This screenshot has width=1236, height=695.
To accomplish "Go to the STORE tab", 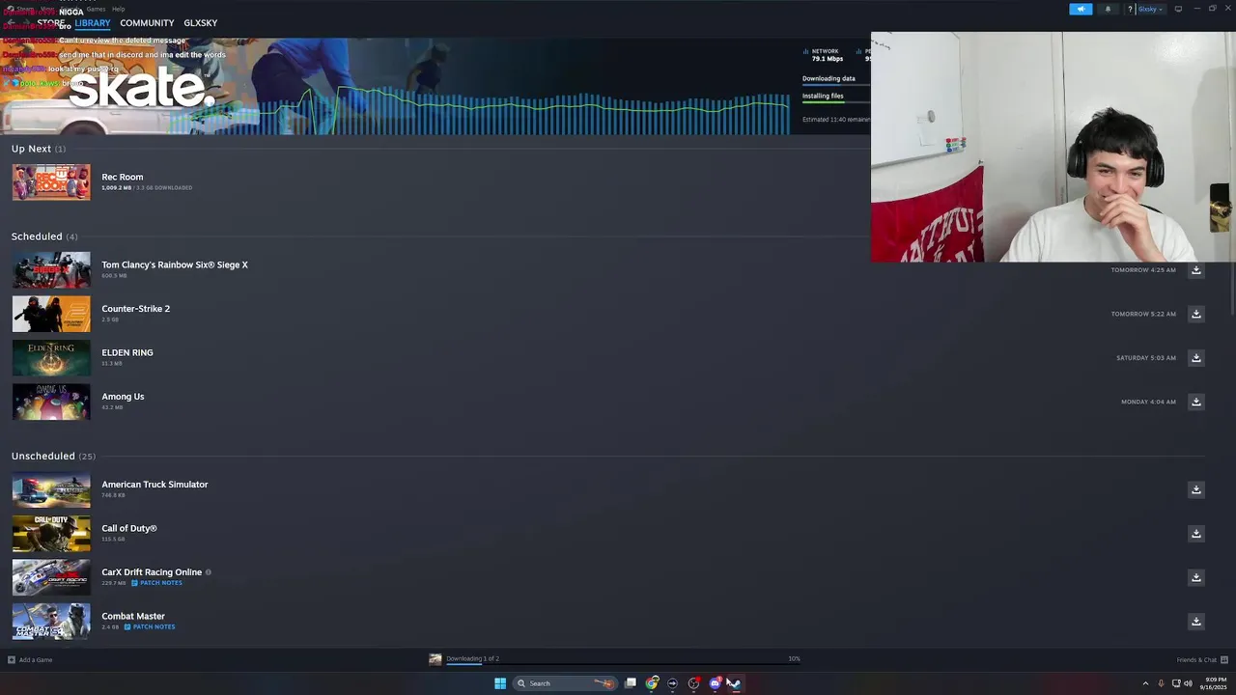I will (51, 23).
